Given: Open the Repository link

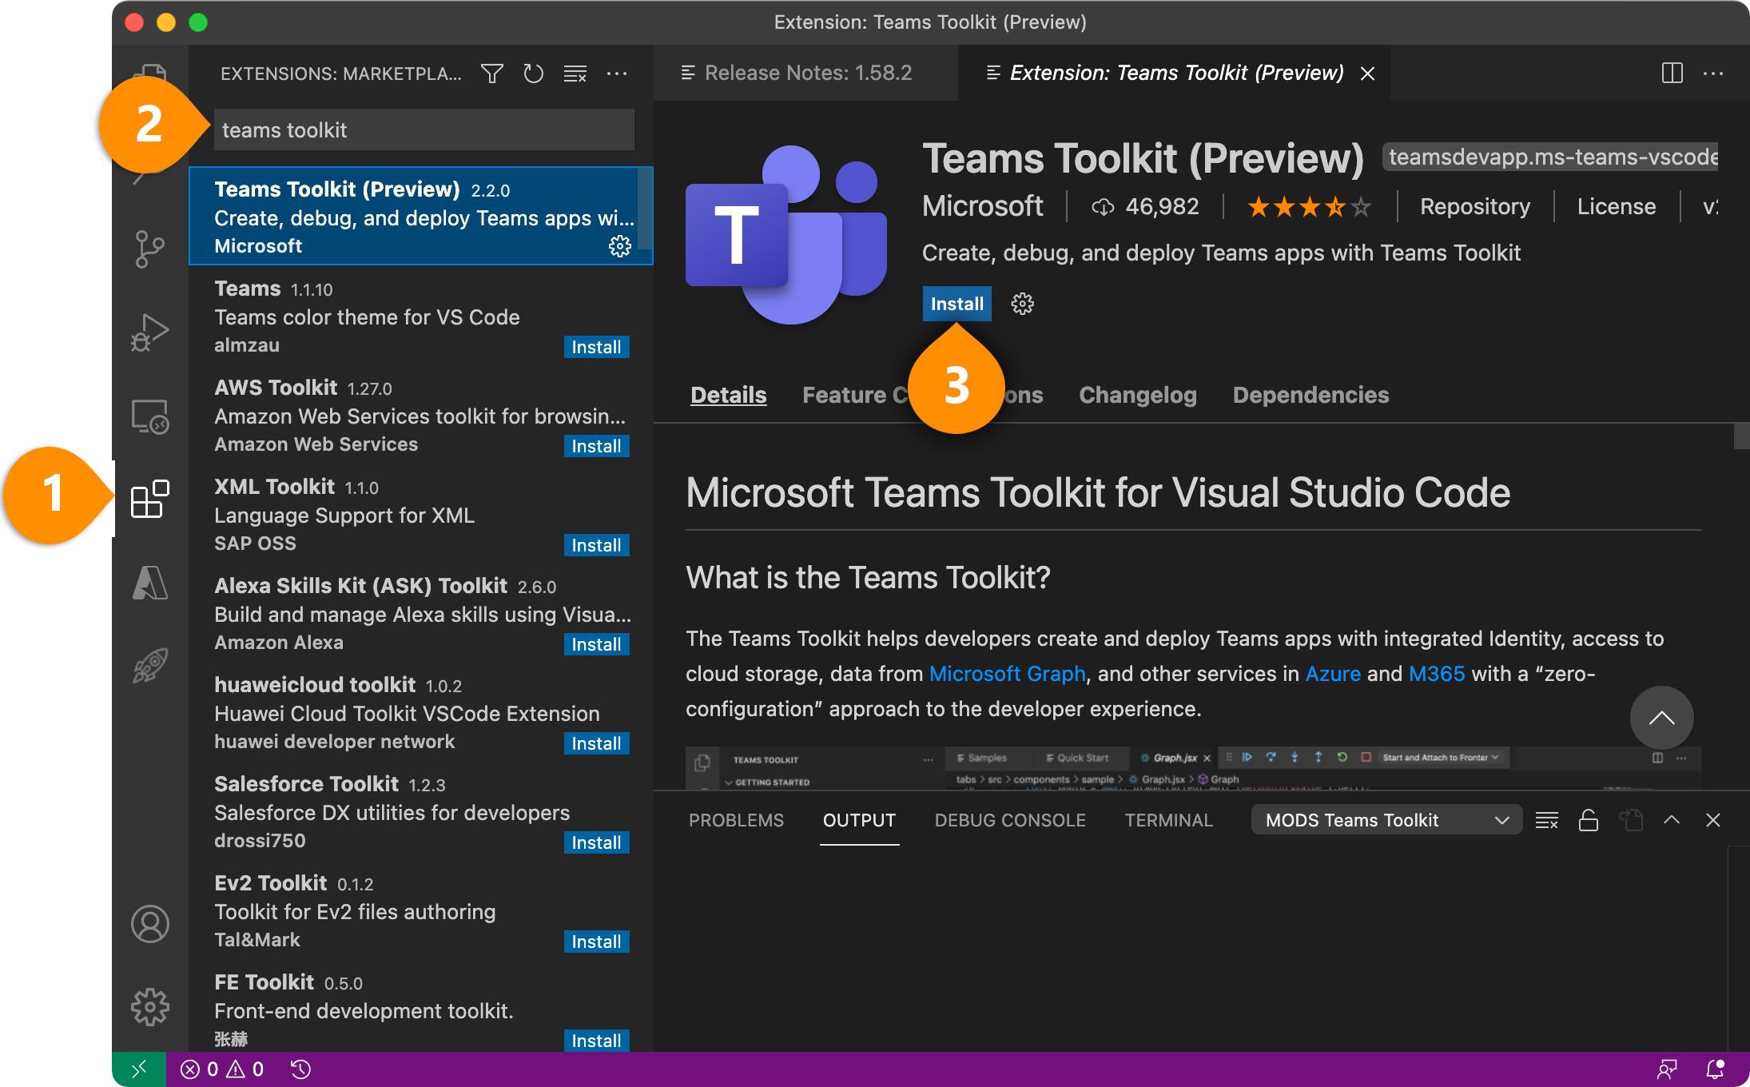Looking at the screenshot, I should point(1474,205).
